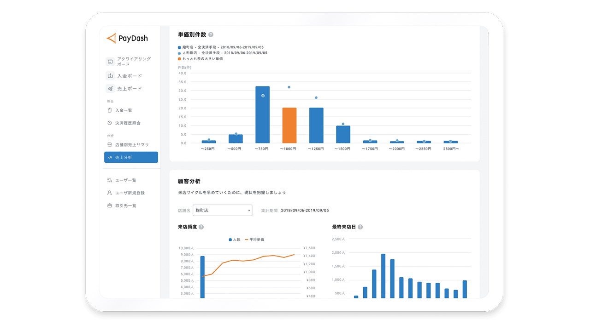The width and height of the screenshot is (590, 331).
Task: Click the 店舗別売上サマリ store icon
Action: 110,144
